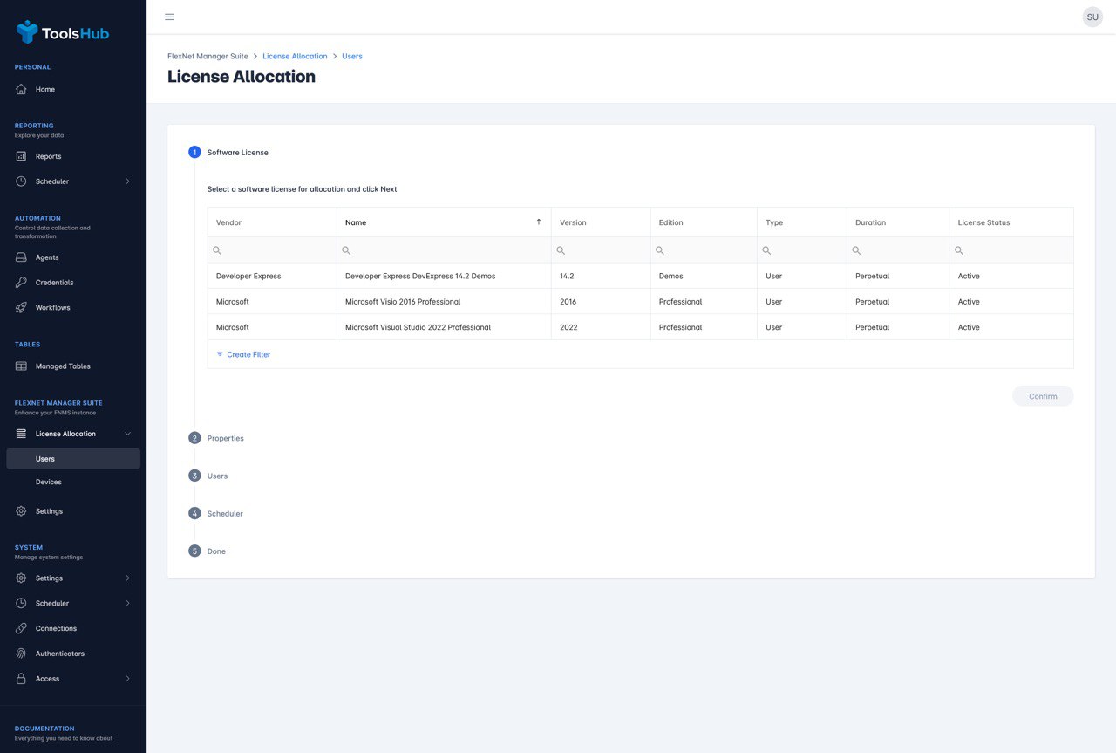Focus the Type filter search field
1116x753 pixels.
[802, 250]
